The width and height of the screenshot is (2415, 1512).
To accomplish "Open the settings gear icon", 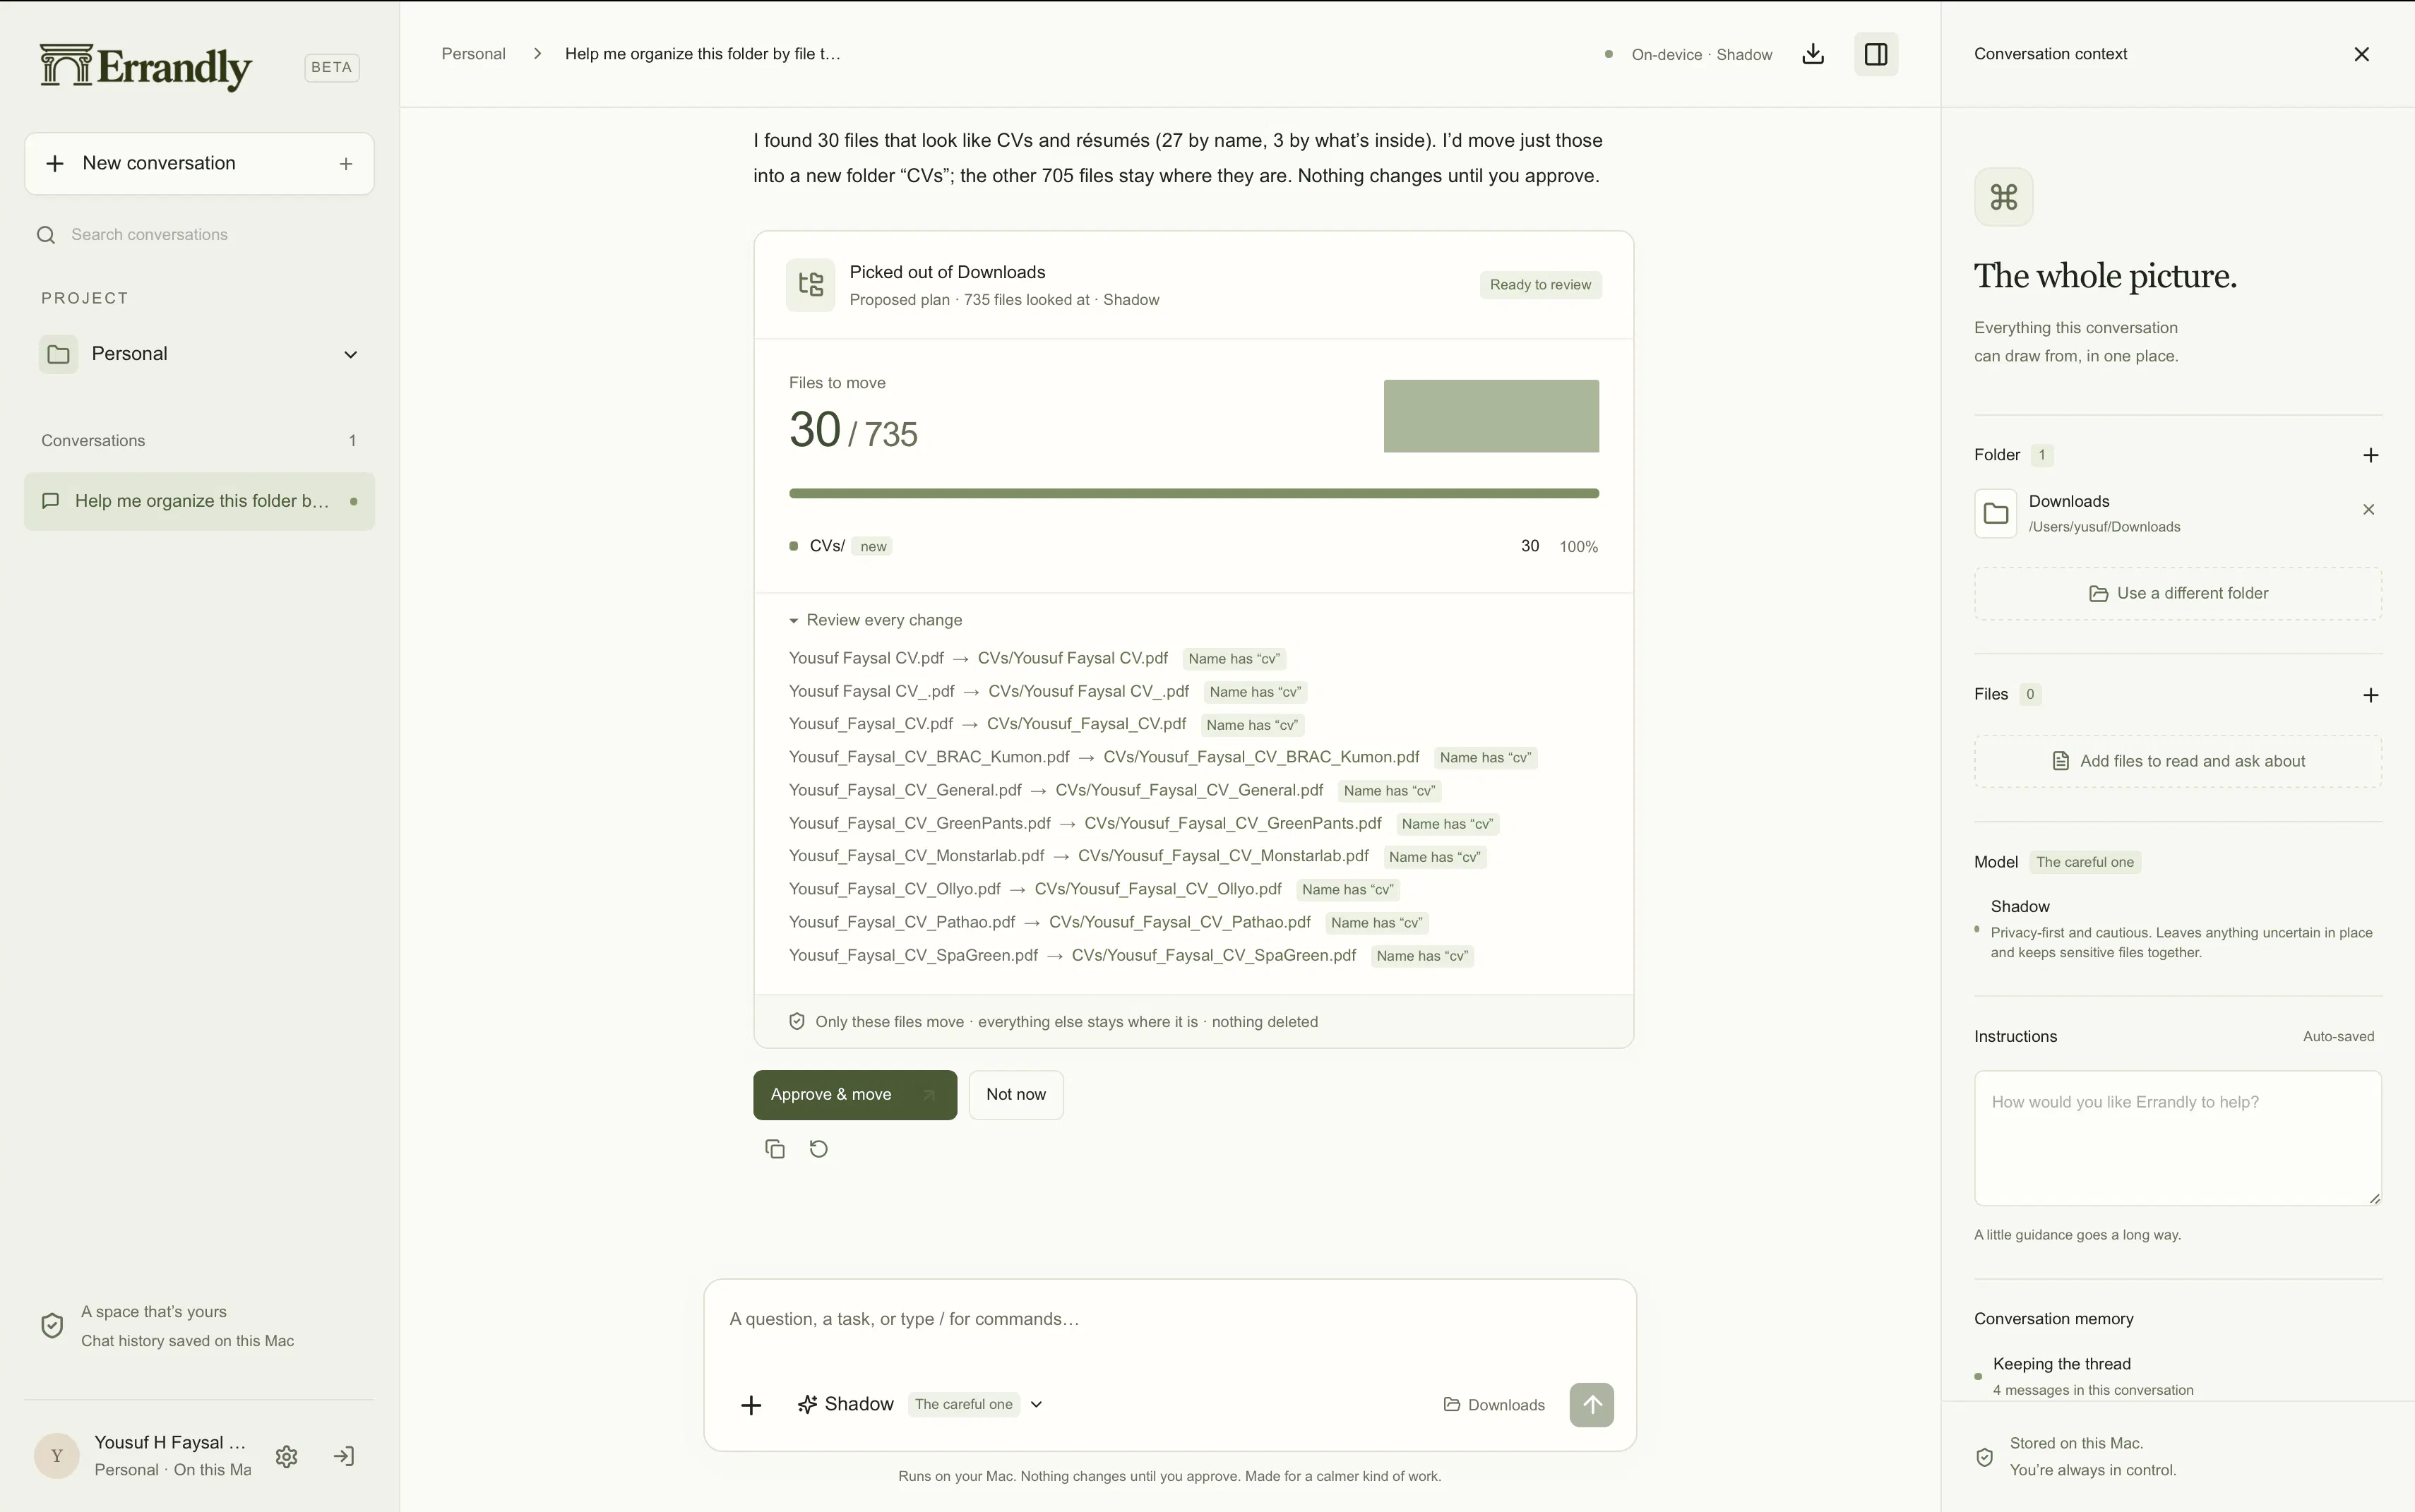I will (287, 1456).
